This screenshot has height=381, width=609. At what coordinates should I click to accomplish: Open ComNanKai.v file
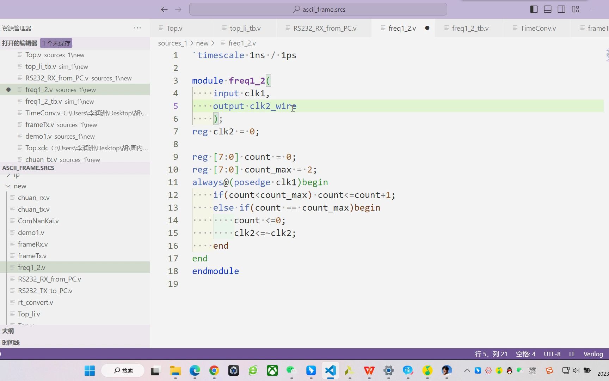tap(75, 221)
